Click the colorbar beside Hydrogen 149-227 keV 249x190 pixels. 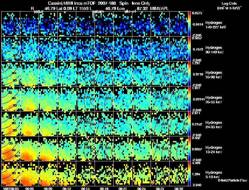click(x=189, y=24)
